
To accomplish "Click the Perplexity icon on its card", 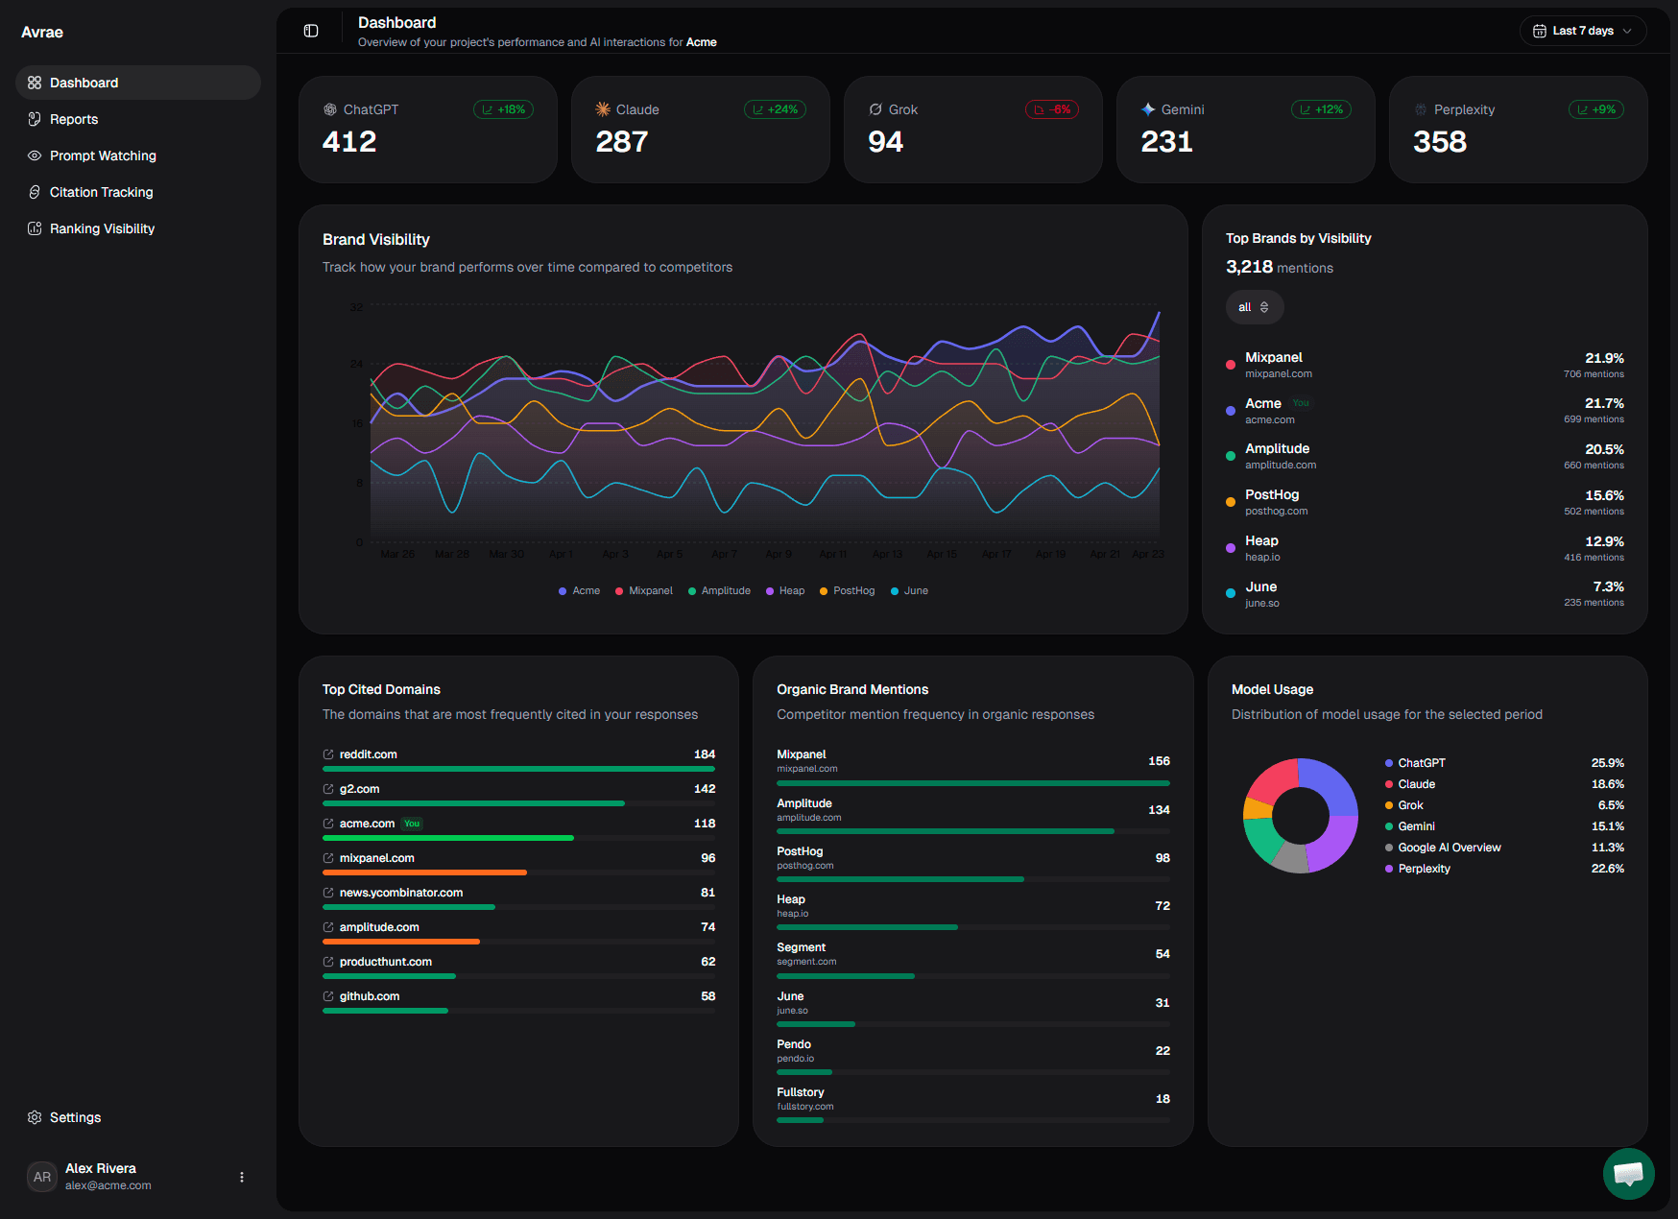I will click(x=1421, y=109).
